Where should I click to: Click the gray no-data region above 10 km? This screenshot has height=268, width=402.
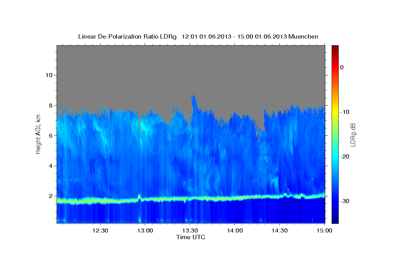click(191, 60)
